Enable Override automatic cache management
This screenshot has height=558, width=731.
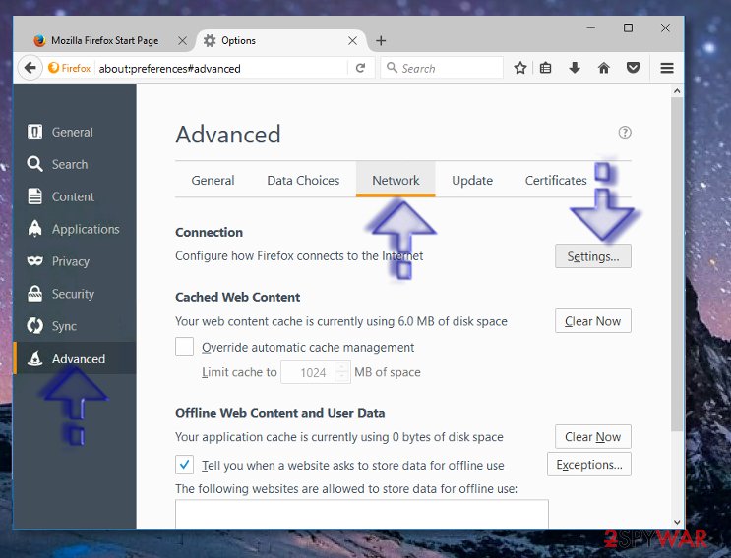(x=185, y=347)
